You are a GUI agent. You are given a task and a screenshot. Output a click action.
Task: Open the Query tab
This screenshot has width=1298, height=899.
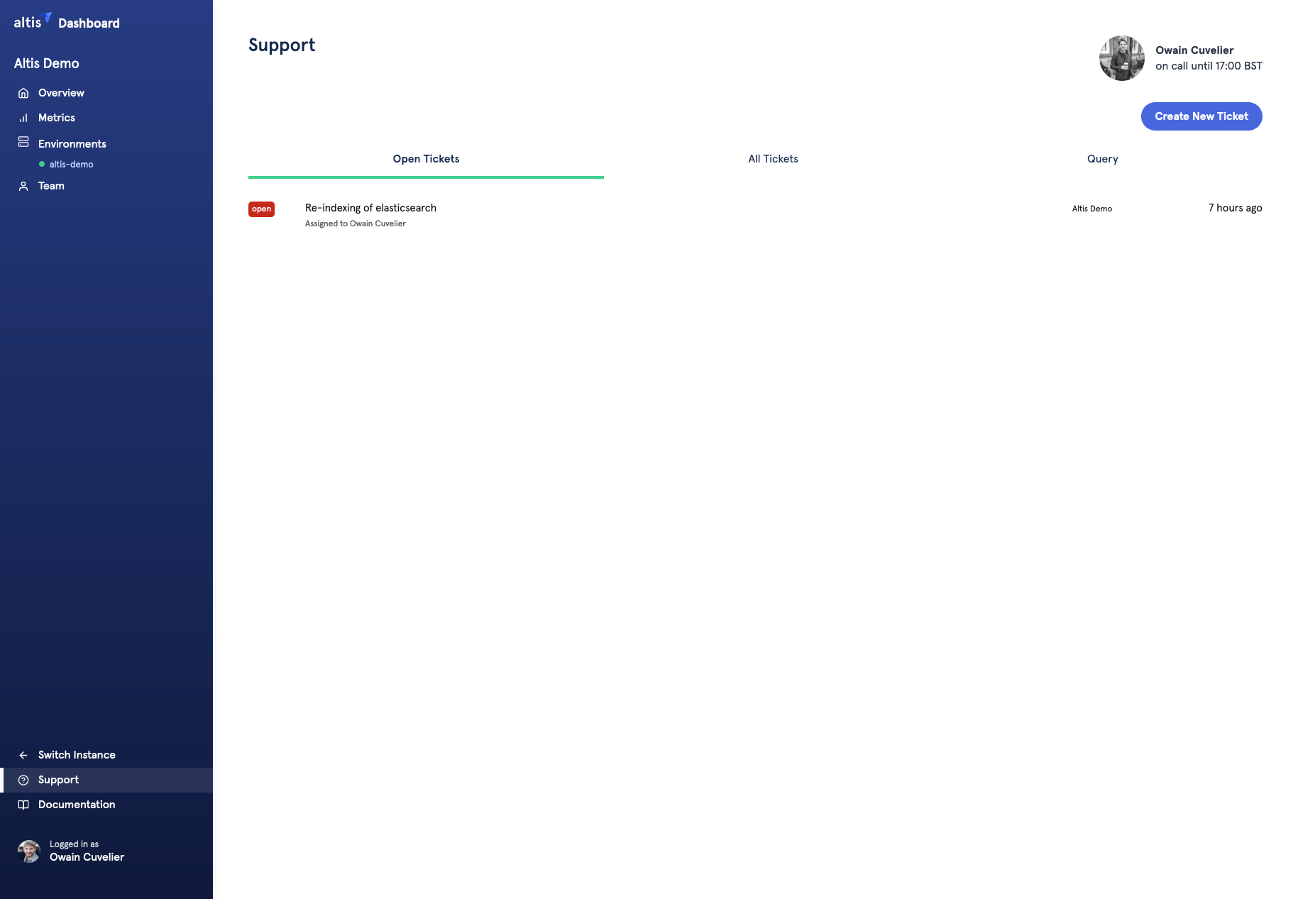pyautogui.click(x=1102, y=159)
